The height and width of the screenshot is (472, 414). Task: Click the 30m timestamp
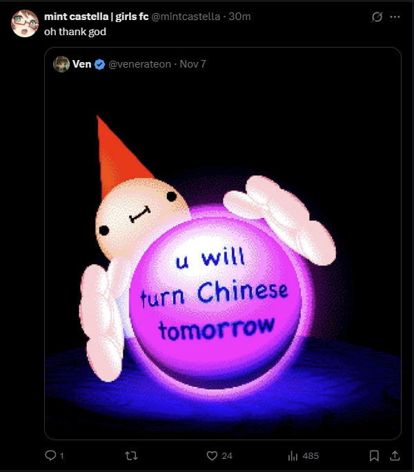239,17
